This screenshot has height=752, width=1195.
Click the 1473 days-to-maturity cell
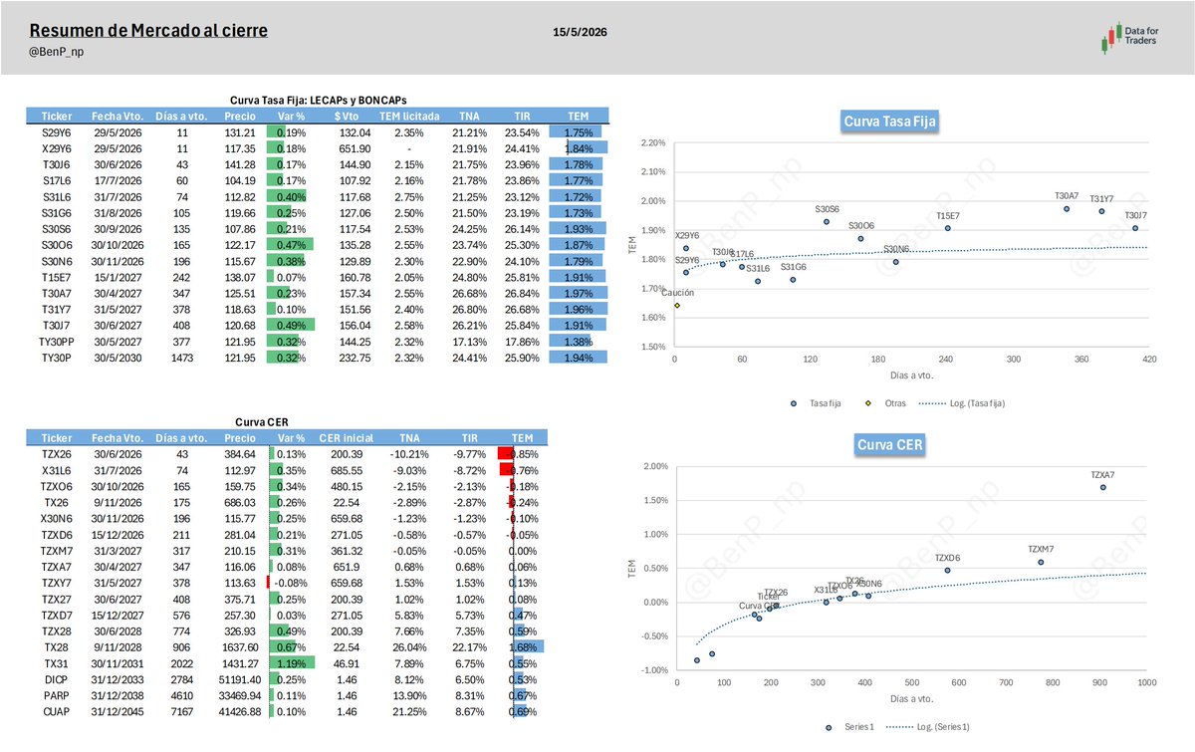[x=180, y=358]
